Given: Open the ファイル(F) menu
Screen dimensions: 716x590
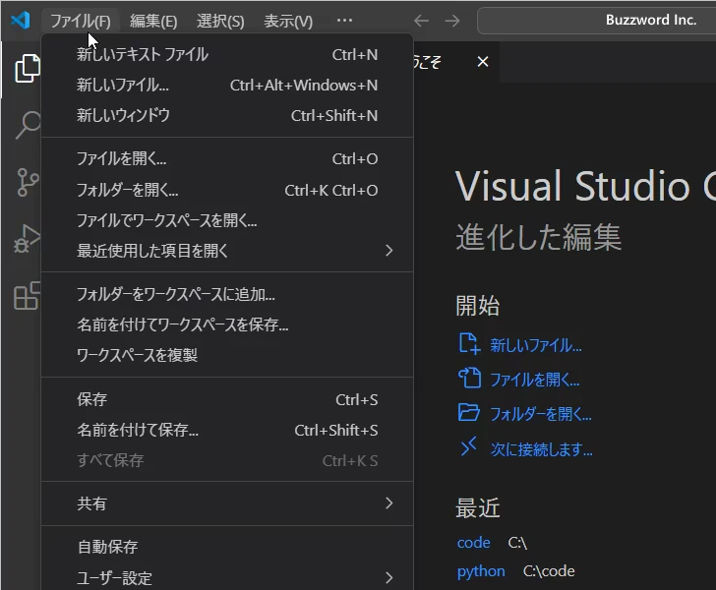Looking at the screenshot, I should coord(81,21).
